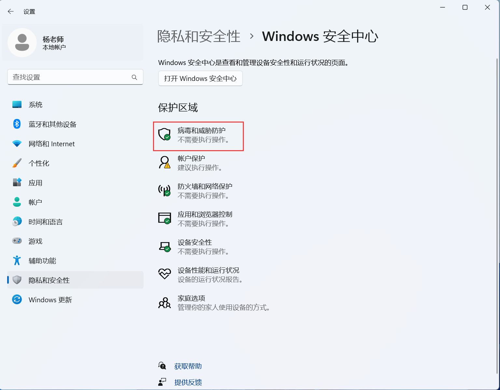Click the window icon for 应用和浏览器控制

click(x=164, y=218)
